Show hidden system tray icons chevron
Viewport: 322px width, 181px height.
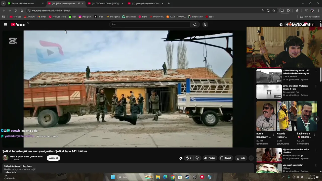click(283, 177)
